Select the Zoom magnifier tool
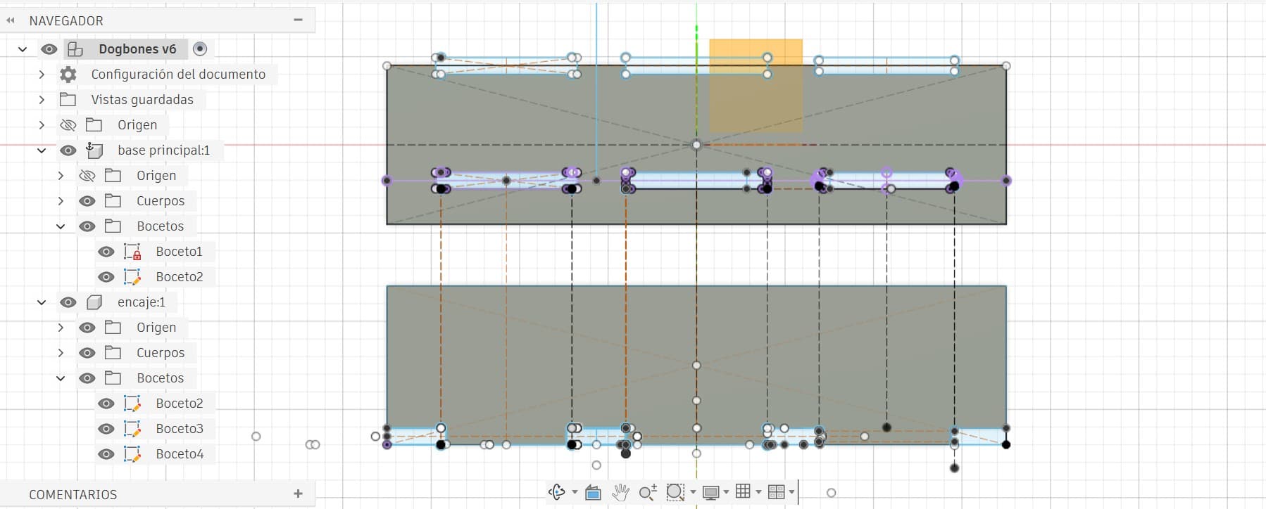The image size is (1266, 509). coord(648,492)
